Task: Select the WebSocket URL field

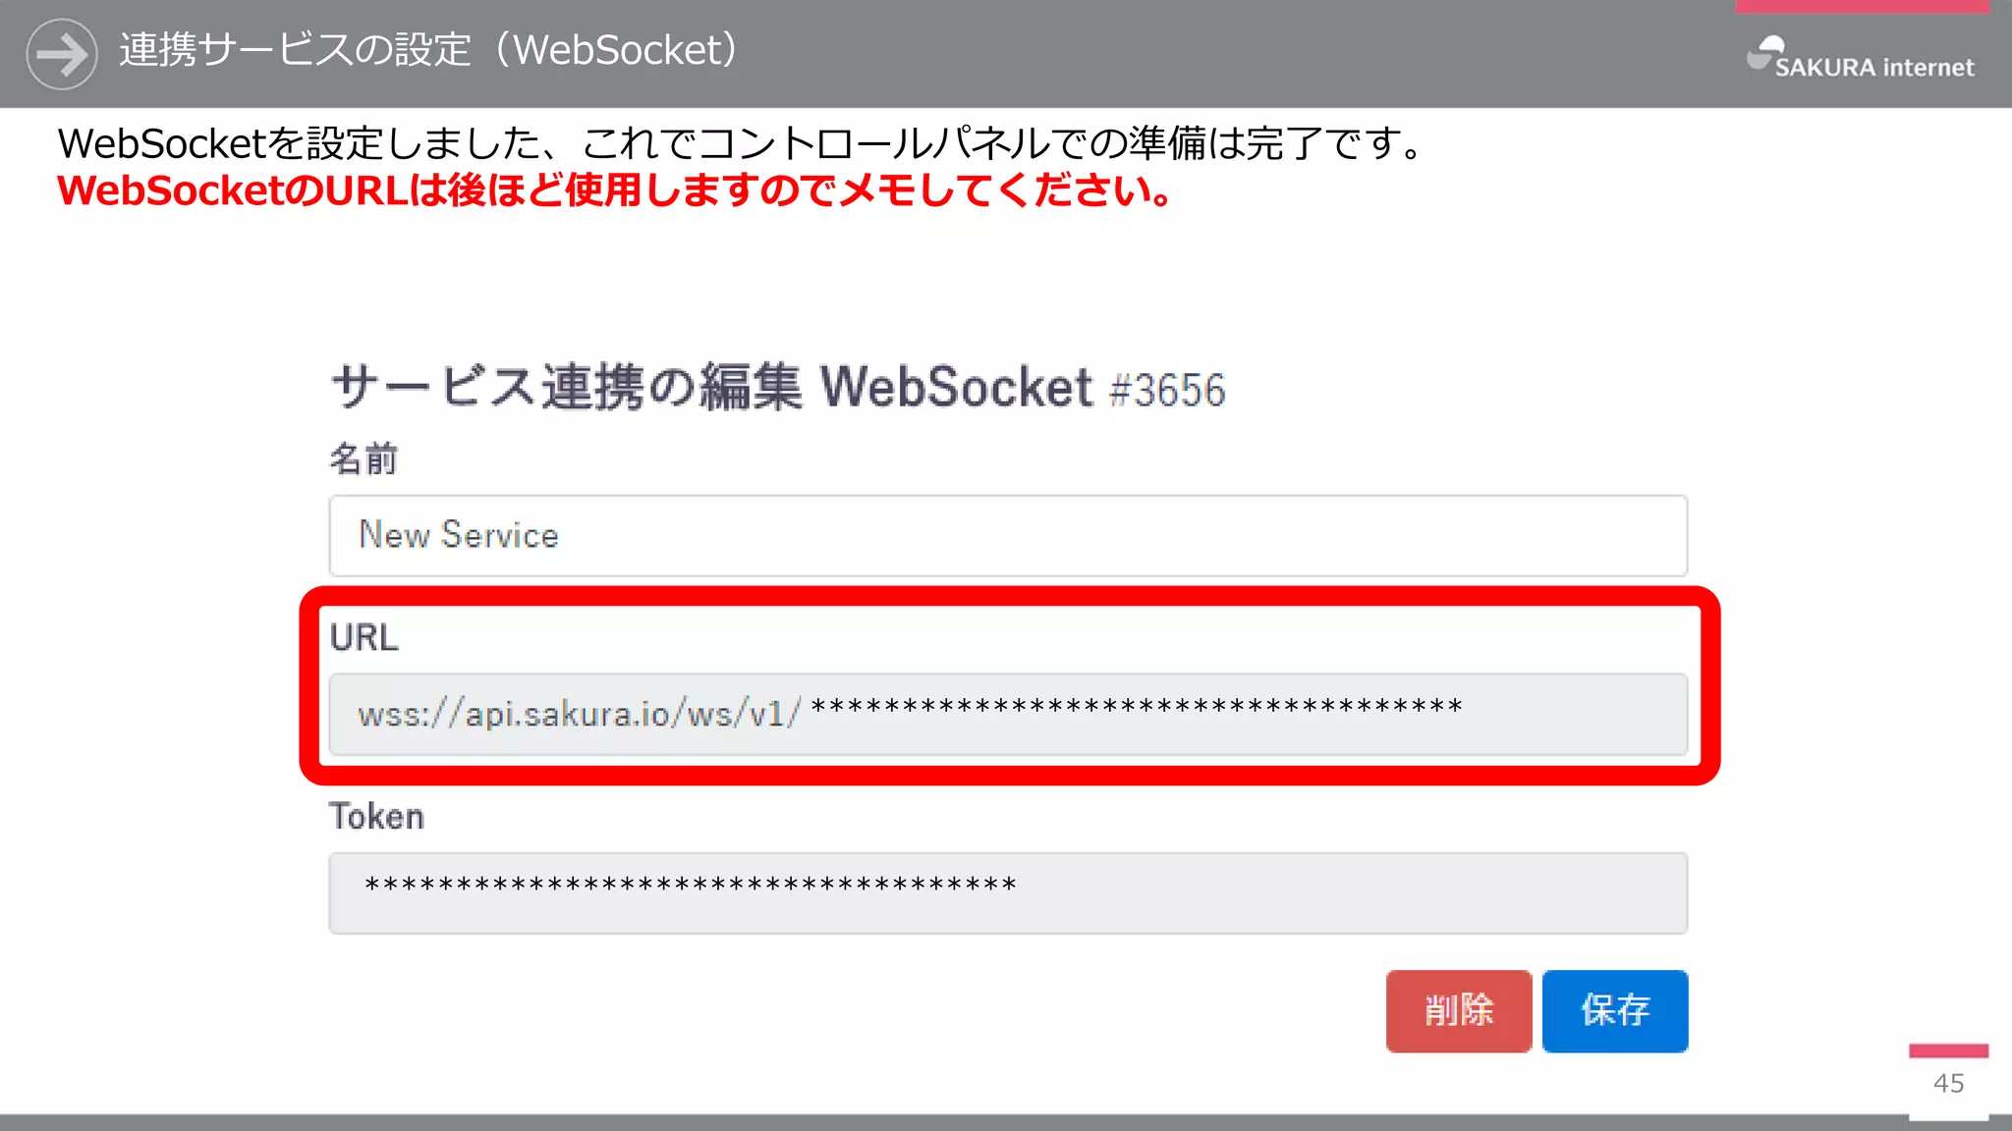Action: coord(1008,715)
